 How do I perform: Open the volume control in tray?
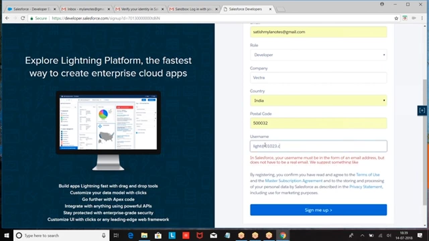389,235
